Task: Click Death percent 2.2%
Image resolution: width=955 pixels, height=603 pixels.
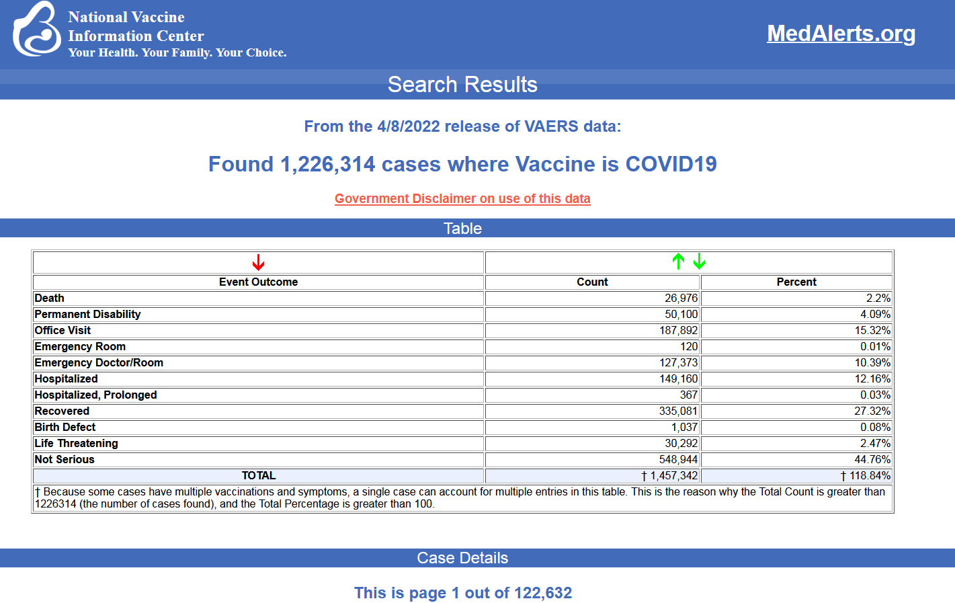Action: click(x=878, y=298)
